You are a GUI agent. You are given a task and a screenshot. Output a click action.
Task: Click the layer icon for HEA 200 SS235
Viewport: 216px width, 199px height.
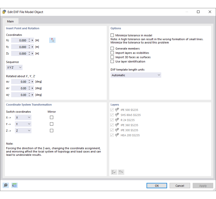(x=117, y=135)
